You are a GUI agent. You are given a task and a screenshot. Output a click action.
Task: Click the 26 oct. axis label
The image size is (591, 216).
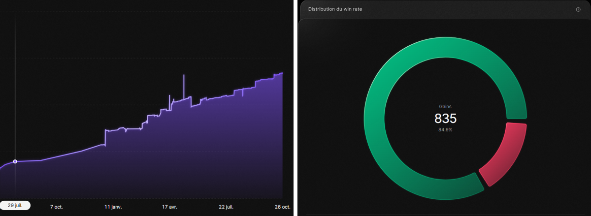pos(282,207)
